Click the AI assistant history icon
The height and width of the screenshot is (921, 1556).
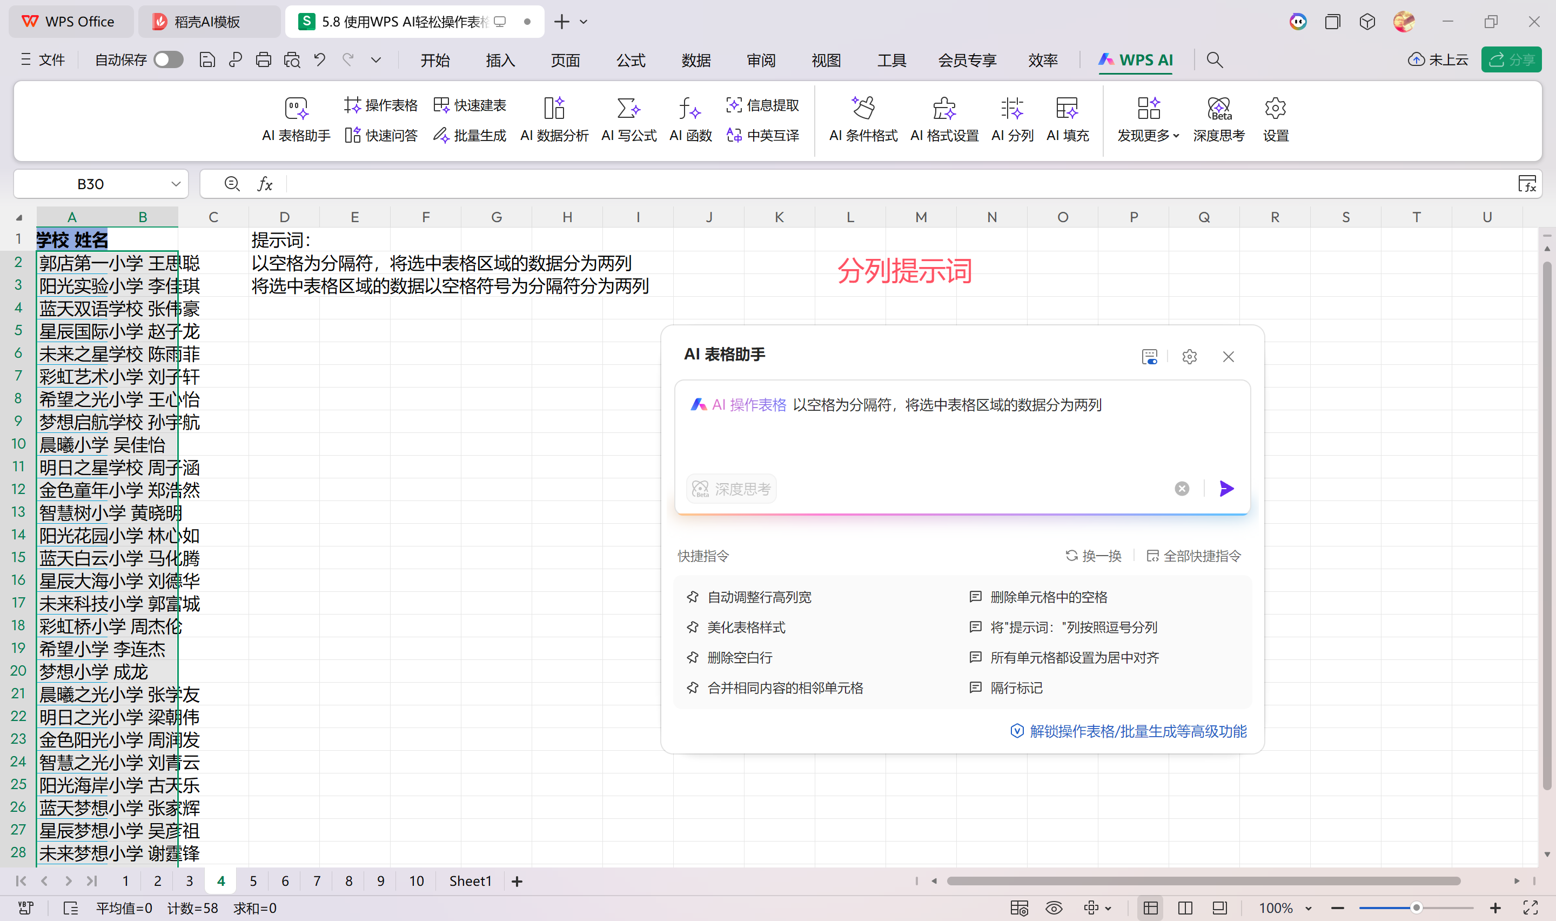point(1149,356)
